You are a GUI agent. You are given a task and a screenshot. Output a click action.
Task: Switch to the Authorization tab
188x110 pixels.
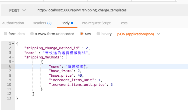13,23
